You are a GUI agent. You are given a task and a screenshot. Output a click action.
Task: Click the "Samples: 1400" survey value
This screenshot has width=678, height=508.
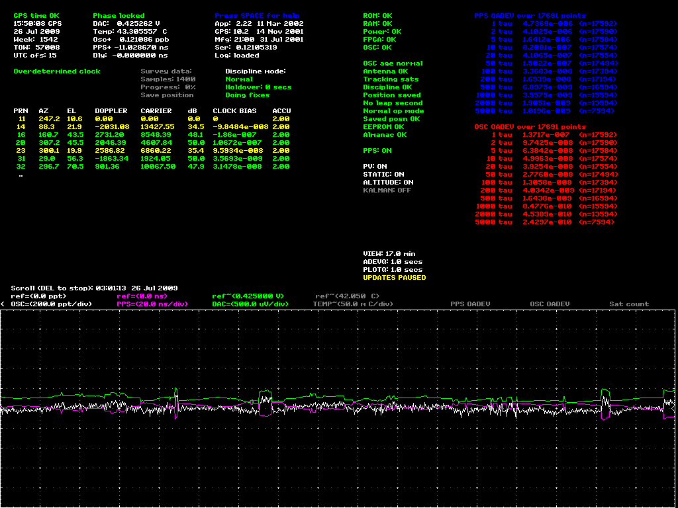point(168,79)
